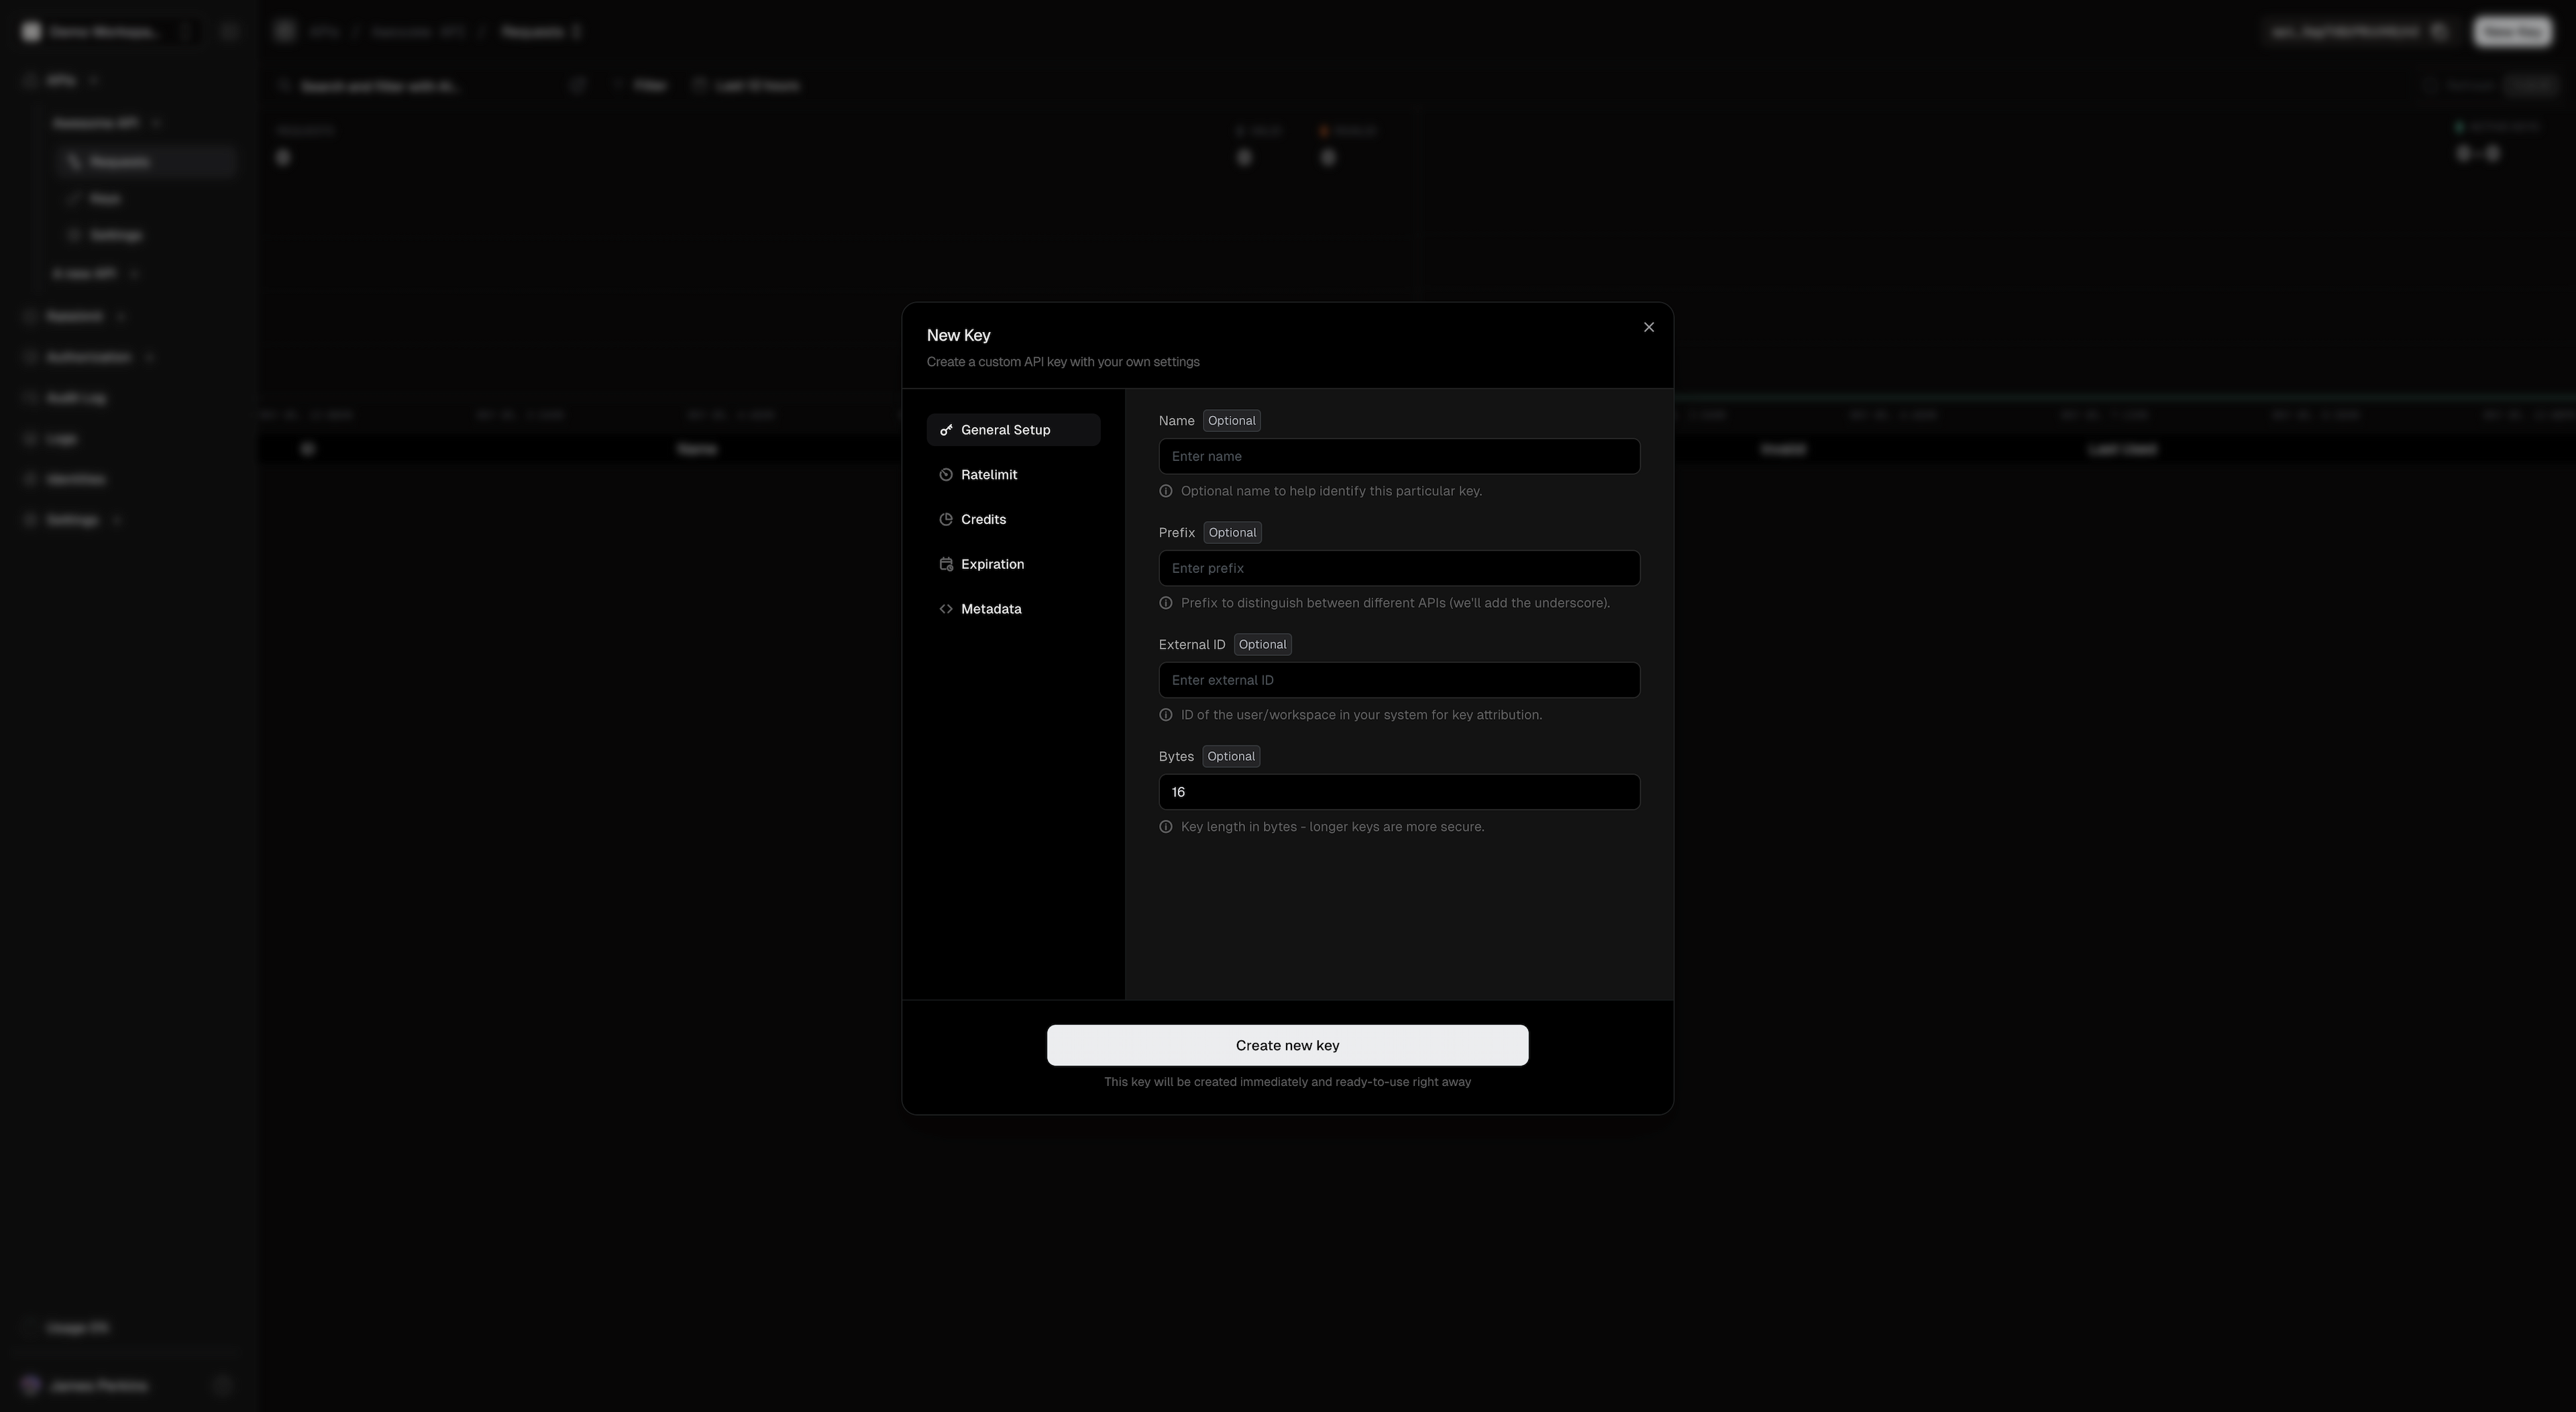Viewport: 2576px width, 1412px height.
Task: Switch to the Credits section
Action: [1013, 520]
